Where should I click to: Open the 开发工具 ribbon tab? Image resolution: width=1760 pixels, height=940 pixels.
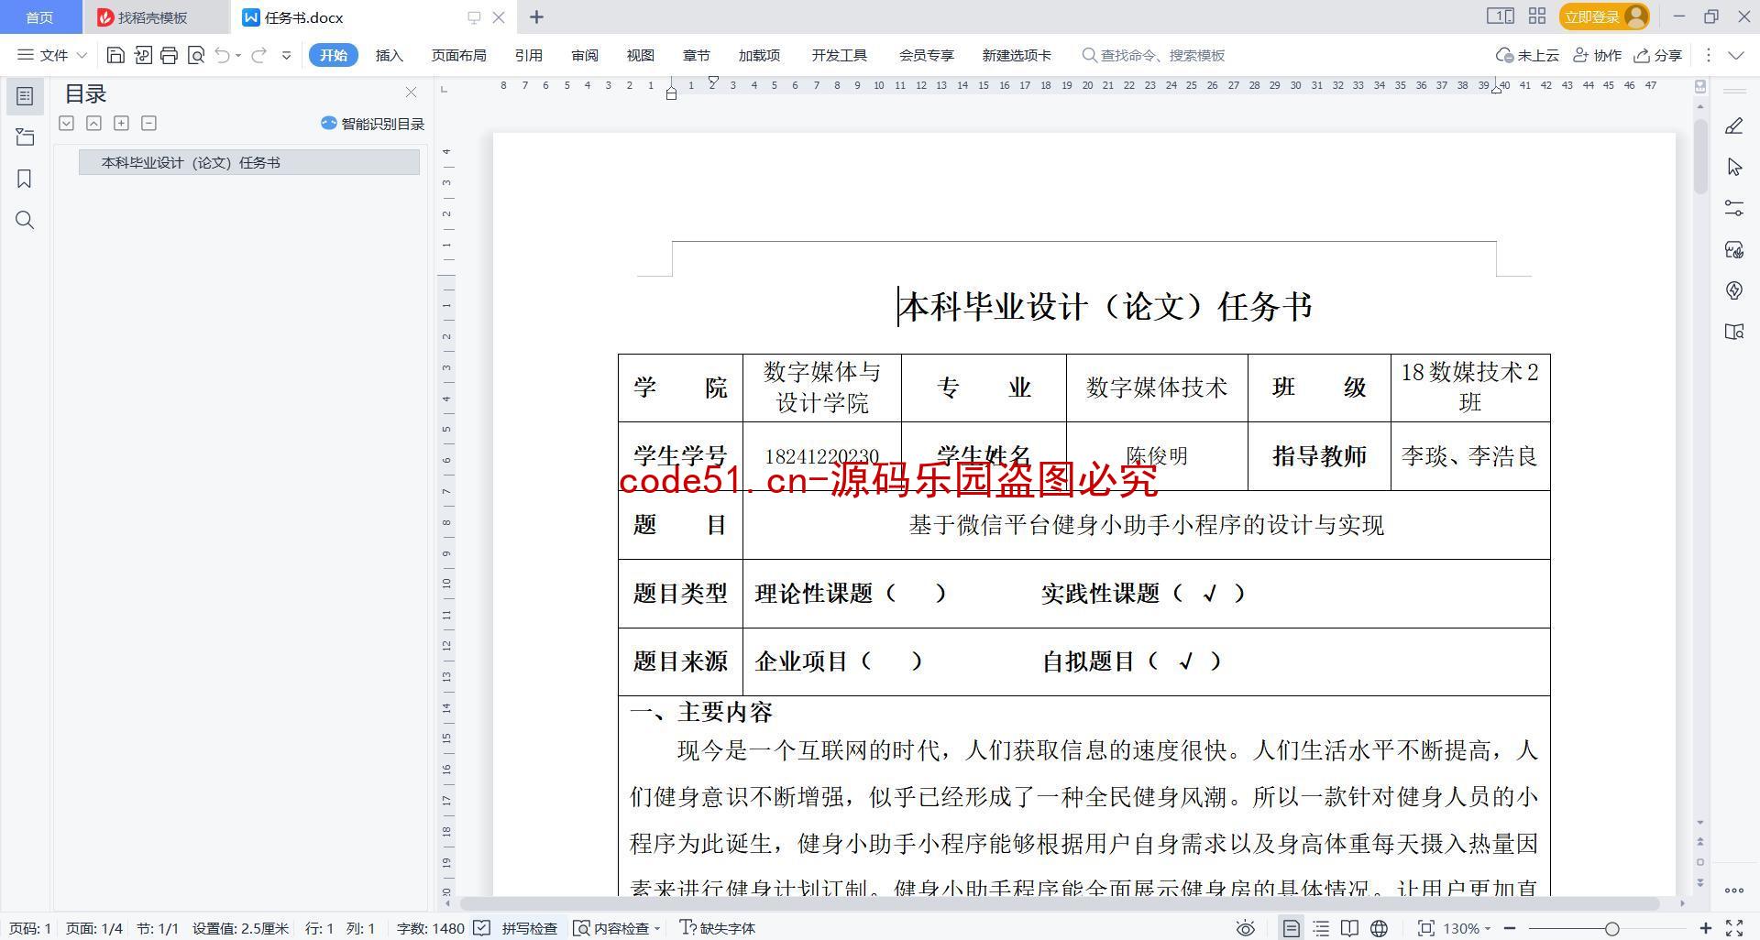pyautogui.click(x=839, y=55)
